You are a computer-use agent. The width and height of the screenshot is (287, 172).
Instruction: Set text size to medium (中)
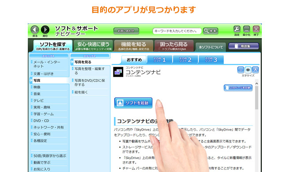pyautogui.click(x=248, y=70)
